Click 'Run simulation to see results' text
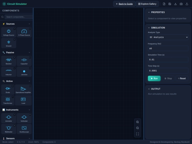 coord(162,94)
